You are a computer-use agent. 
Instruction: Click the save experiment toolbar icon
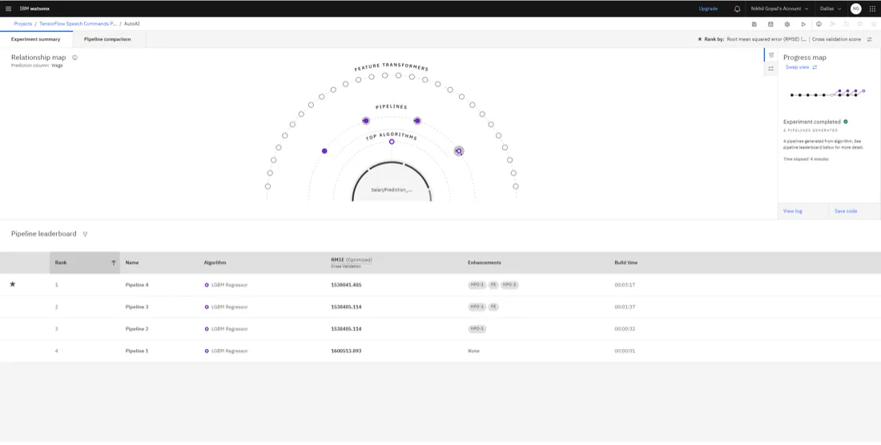(x=754, y=24)
